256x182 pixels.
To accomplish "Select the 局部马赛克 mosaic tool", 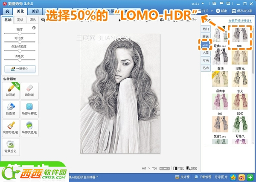I will pos(29,109).
